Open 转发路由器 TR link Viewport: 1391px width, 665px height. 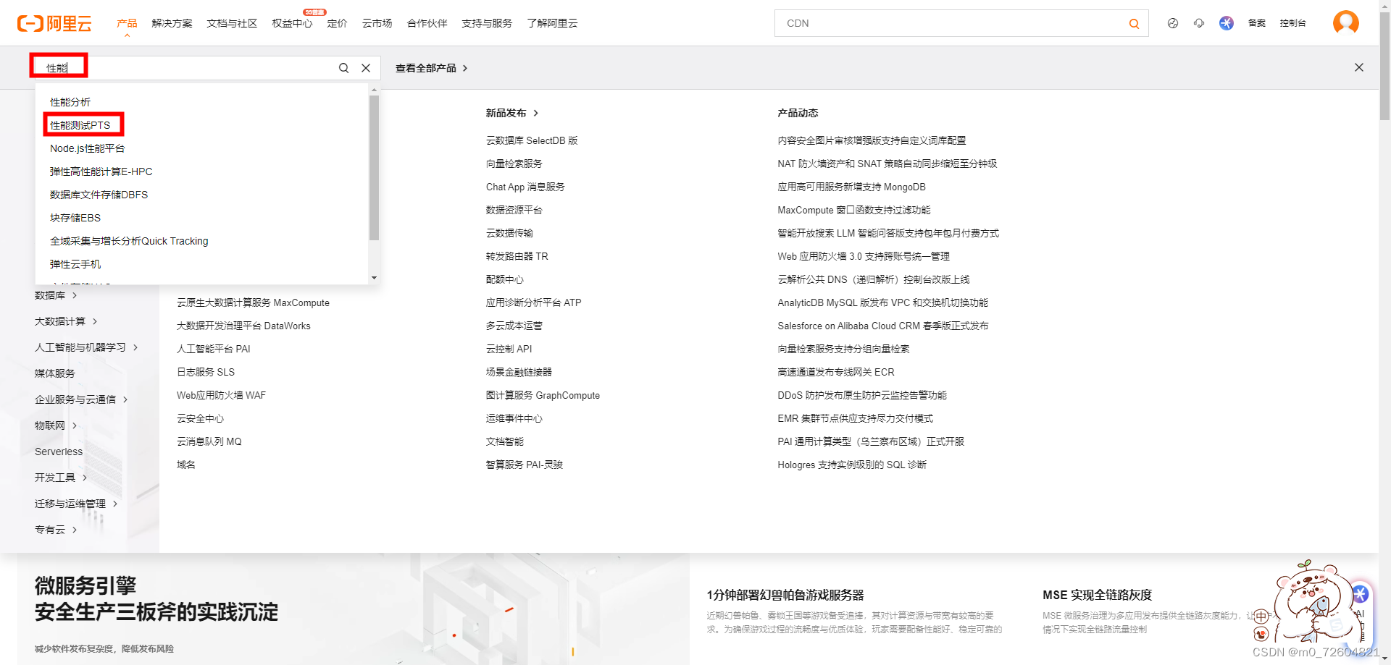[517, 256]
